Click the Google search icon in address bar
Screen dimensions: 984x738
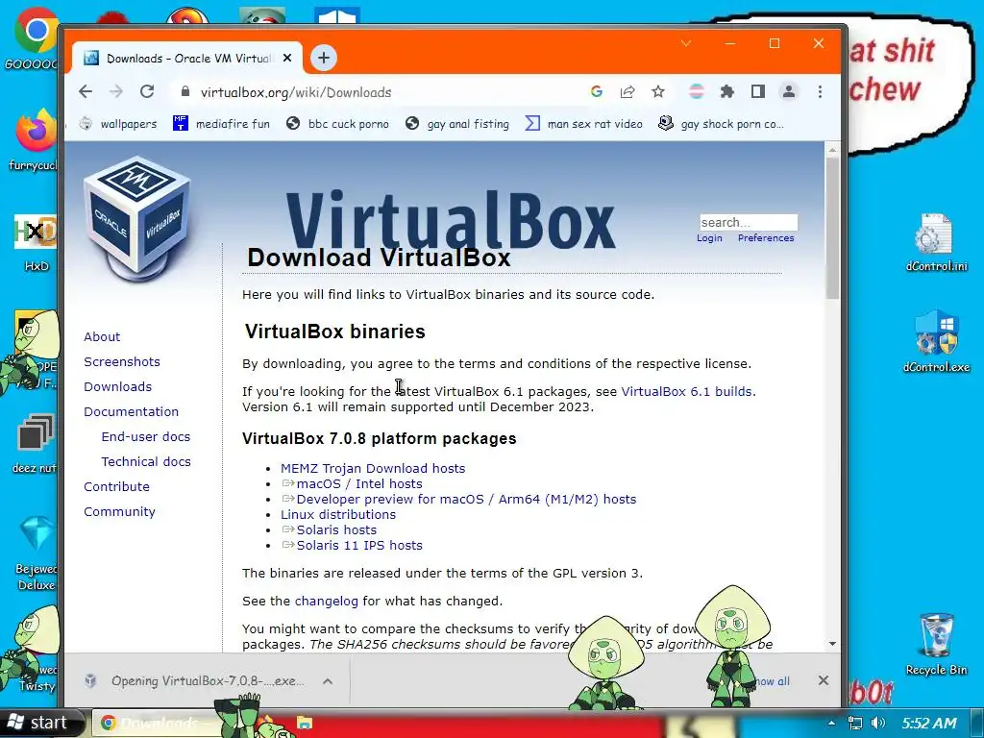pos(597,91)
